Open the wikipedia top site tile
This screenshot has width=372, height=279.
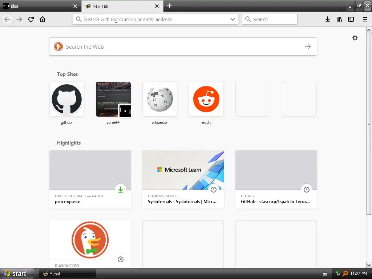160,99
